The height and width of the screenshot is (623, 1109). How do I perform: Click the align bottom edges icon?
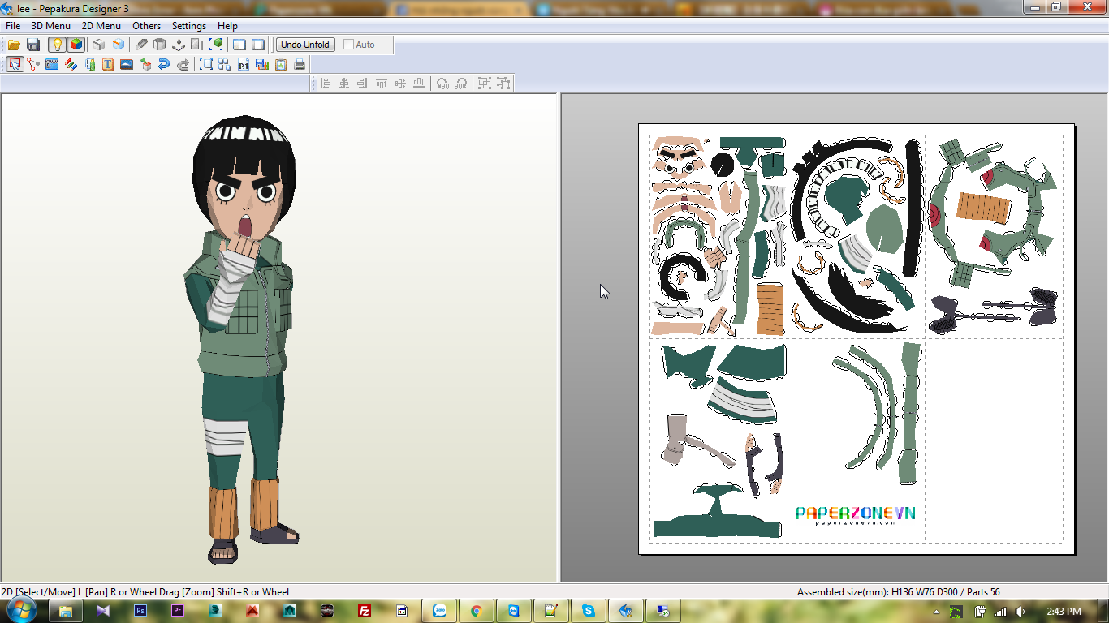click(419, 83)
